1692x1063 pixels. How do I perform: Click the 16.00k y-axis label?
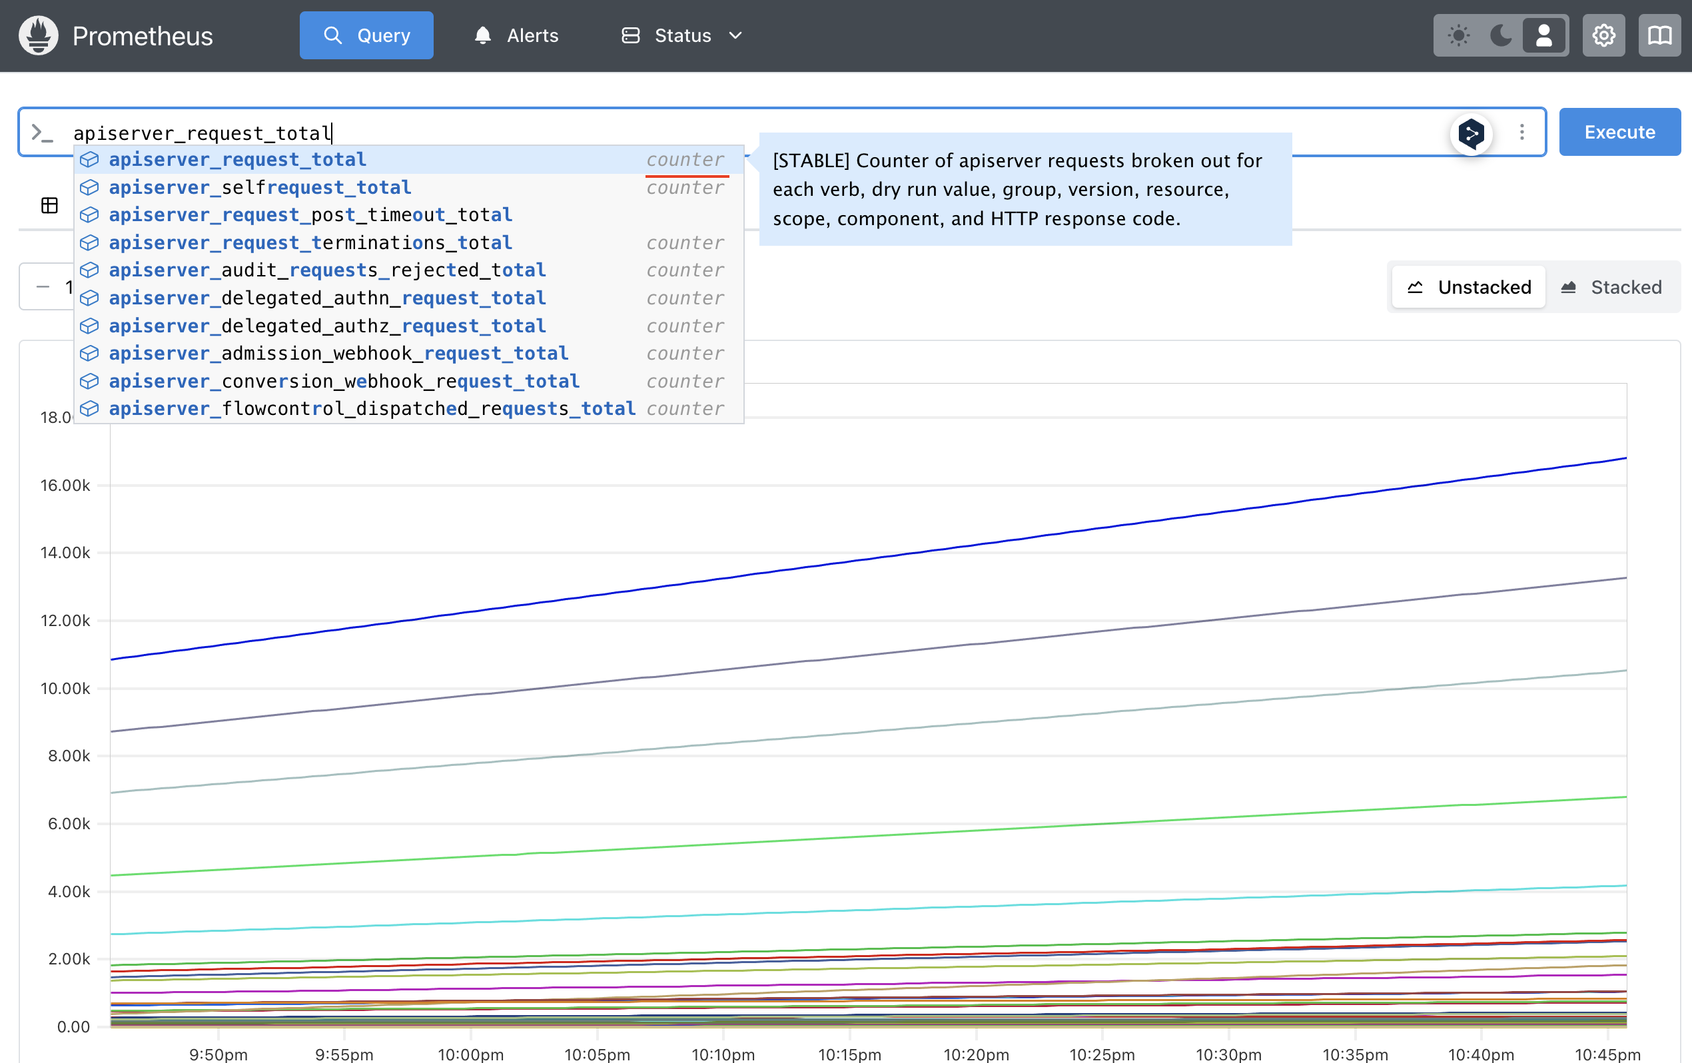(65, 485)
